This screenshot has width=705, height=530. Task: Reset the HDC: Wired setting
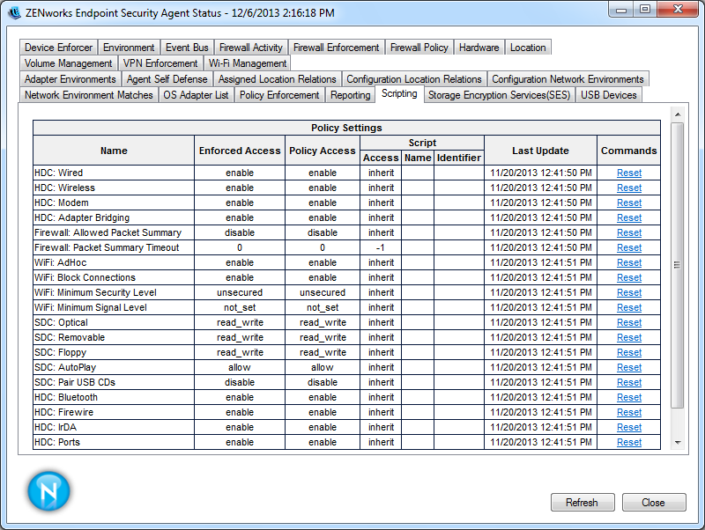[629, 173]
